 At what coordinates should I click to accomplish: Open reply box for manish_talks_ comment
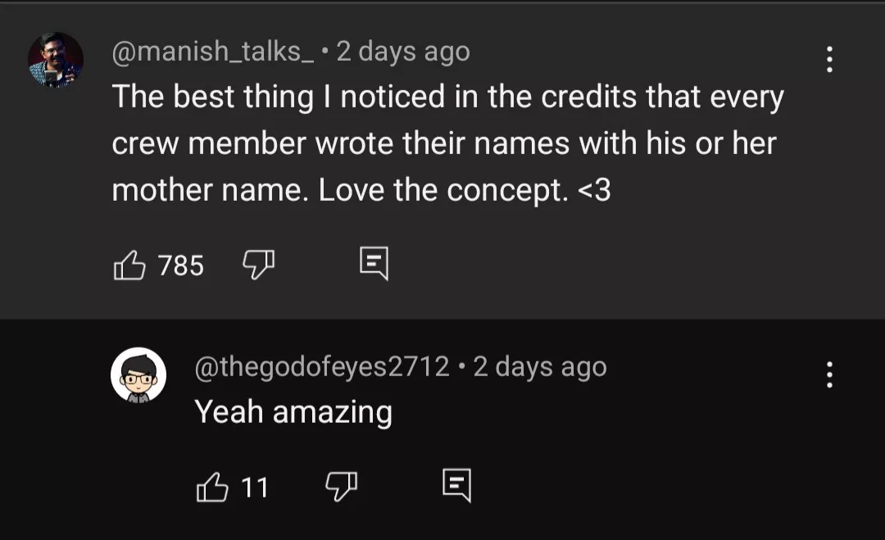(374, 265)
